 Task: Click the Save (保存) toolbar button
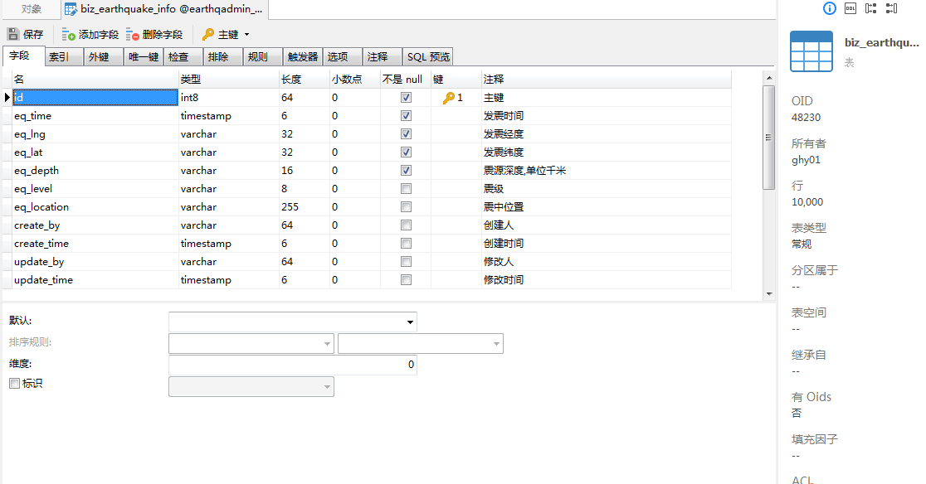(26, 35)
